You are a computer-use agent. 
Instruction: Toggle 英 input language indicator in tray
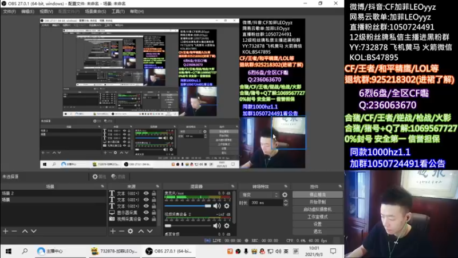point(286,251)
